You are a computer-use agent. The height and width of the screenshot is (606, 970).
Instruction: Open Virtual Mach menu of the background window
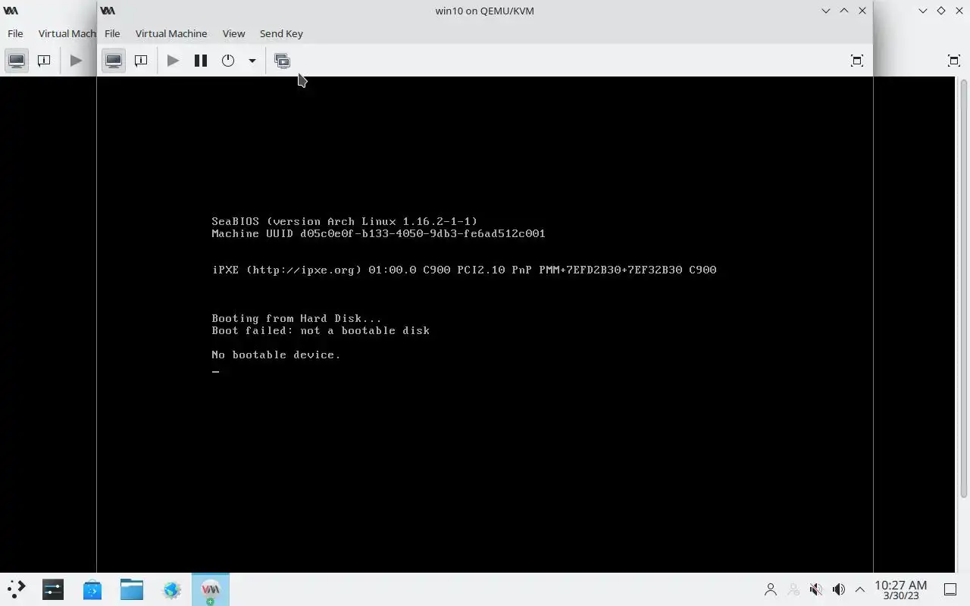pyautogui.click(x=67, y=33)
